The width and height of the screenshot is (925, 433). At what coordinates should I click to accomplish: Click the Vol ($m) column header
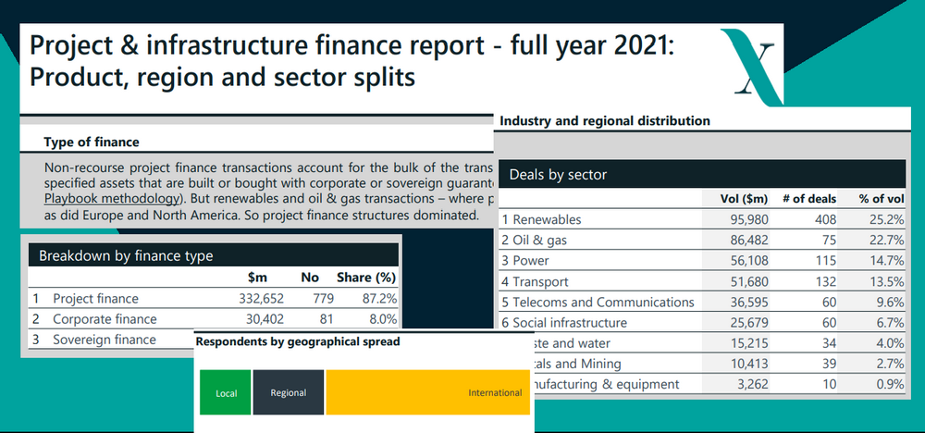[x=744, y=199]
